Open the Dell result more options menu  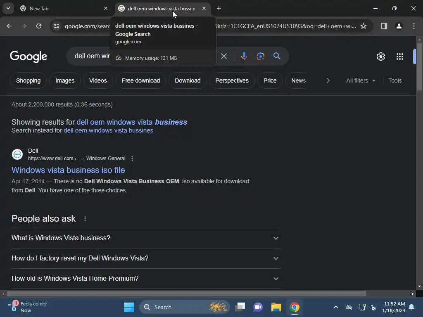click(132, 158)
